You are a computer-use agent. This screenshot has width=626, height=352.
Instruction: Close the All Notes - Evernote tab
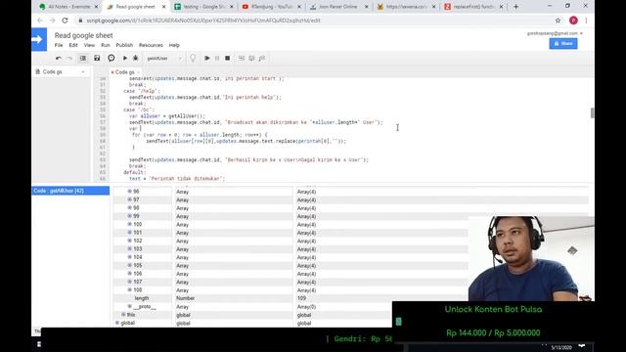coord(96,7)
